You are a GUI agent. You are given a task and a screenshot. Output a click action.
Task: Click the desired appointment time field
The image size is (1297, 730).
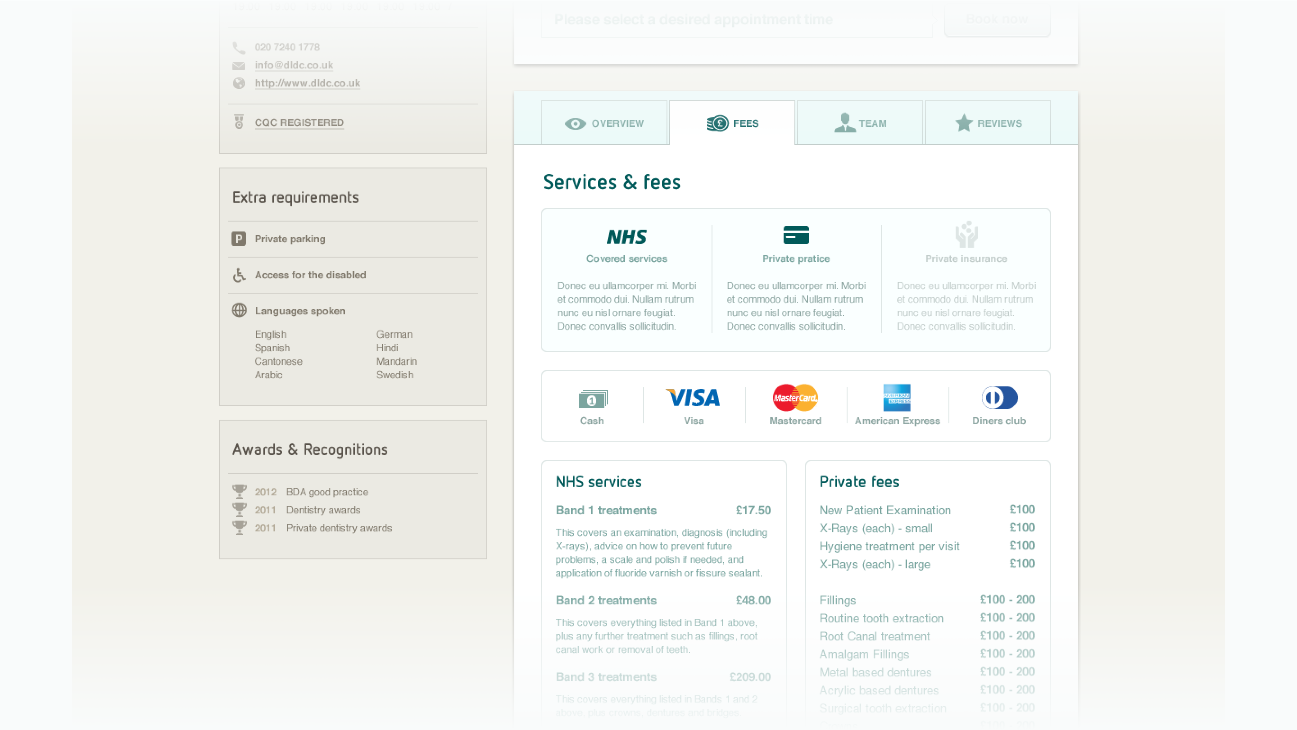[x=737, y=20]
